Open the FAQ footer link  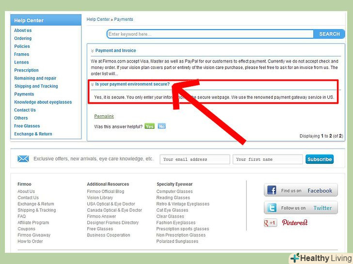22,217
